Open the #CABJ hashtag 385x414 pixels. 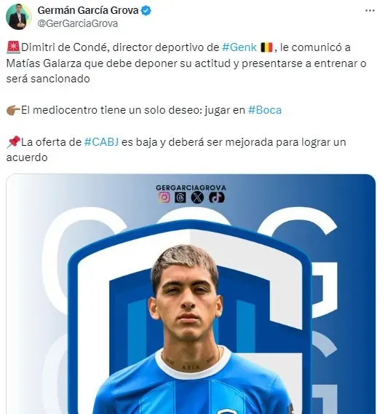click(x=101, y=142)
